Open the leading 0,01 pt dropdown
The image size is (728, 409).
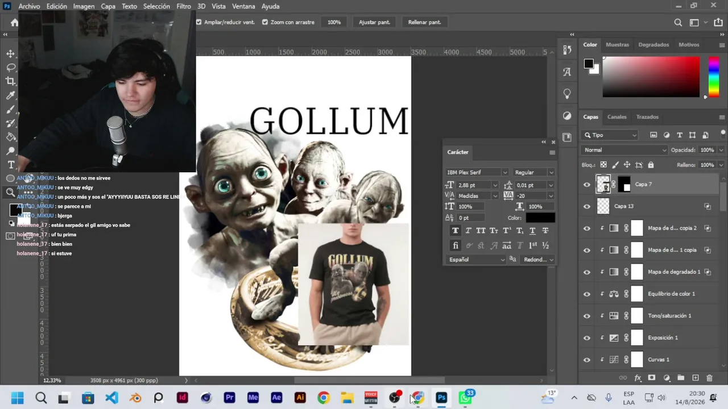pyautogui.click(x=550, y=185)
